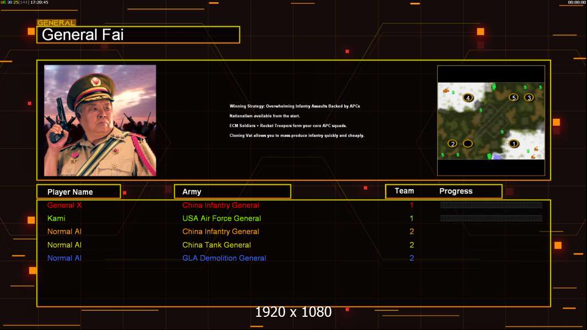Image resolution: width=587 pixels, height=330 pixels.
Task: Select player name Kami
Action: tap(56, 218)
